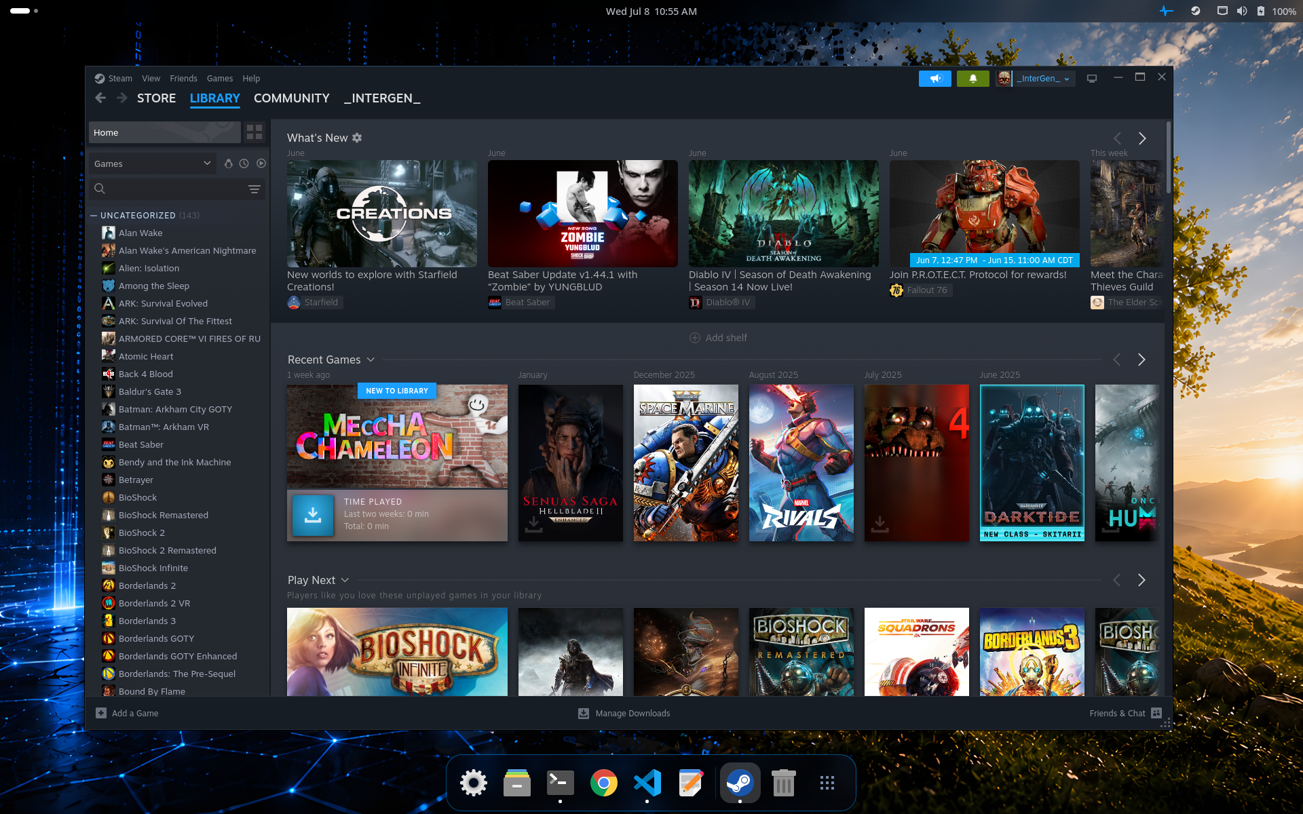
Task: Expand the Play Next shelf dropdown
Action: pos(345,580)
